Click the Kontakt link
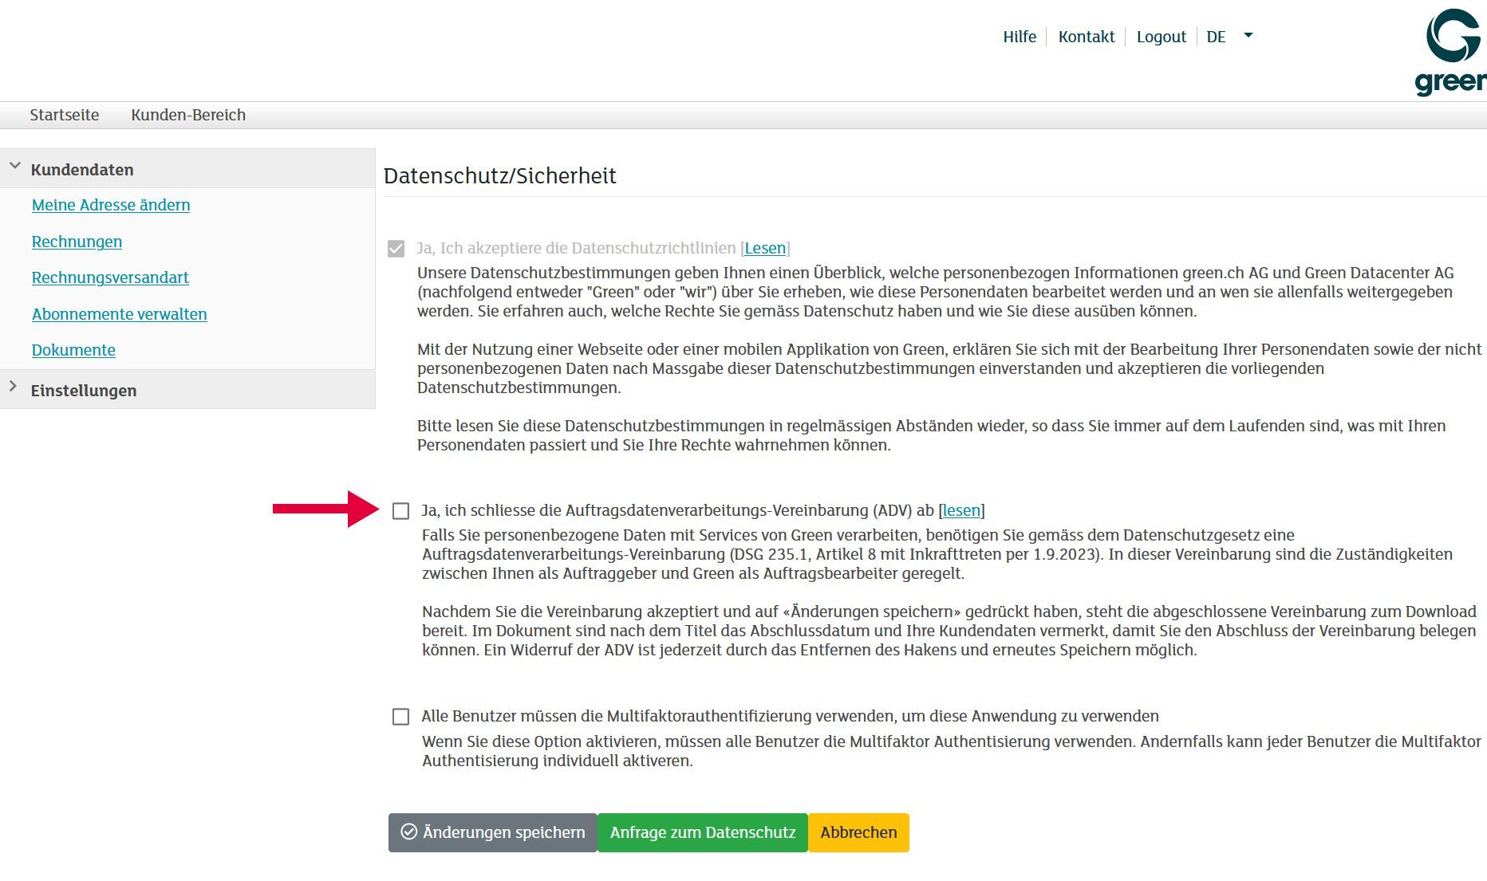Screen dimensions: 1487x881 (x=1086, y=37)
